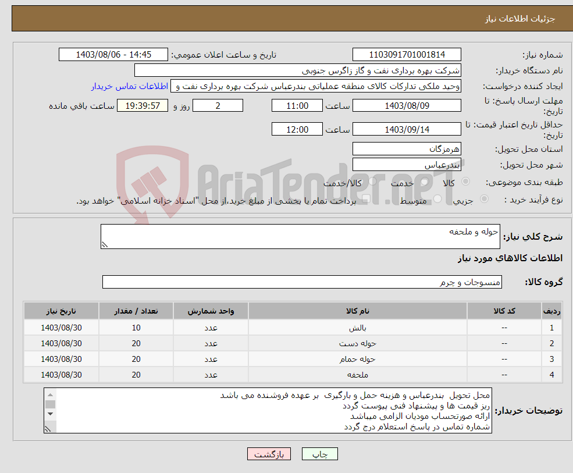Screen dimensions: 573x473
Task: Click general description textarea حوله و ملحفه
Action: 300,236
